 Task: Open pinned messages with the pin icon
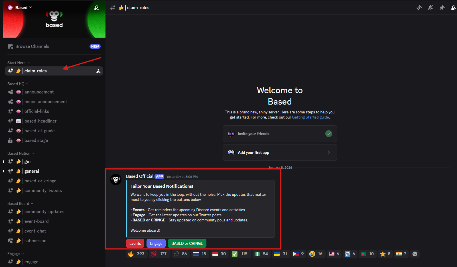[x=442, y=8]
